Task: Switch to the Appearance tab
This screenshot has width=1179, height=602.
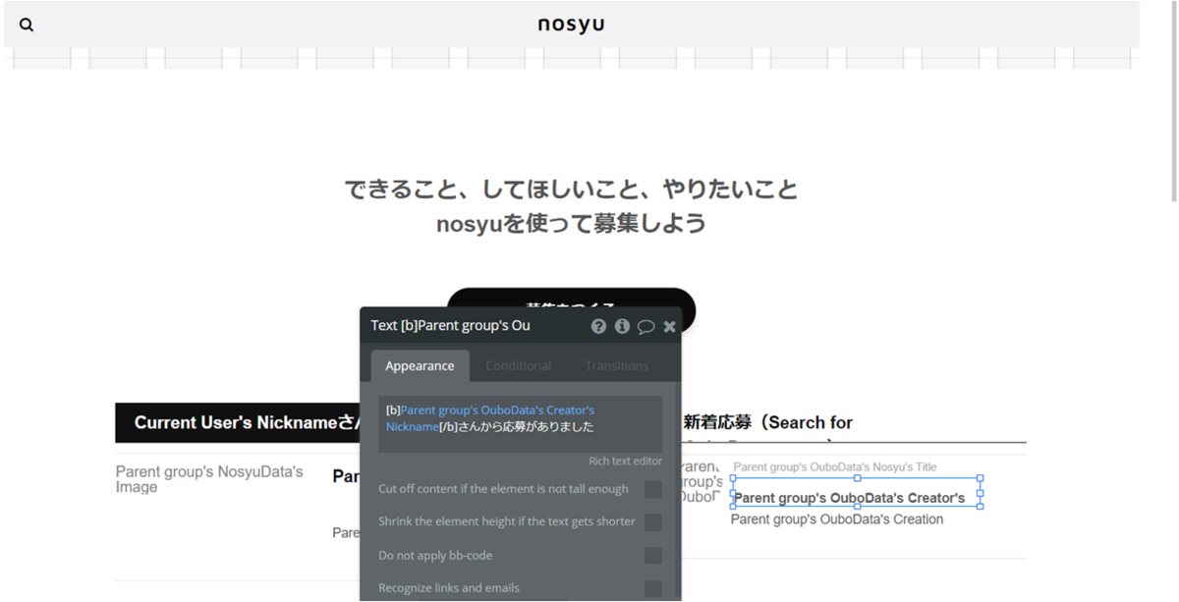Action: pos(420,365)
